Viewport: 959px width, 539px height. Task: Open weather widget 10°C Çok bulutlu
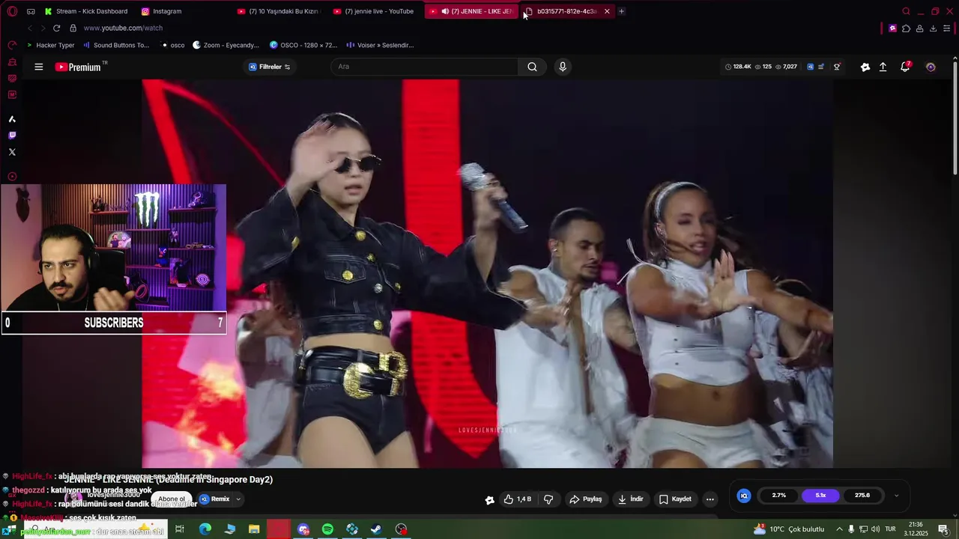(789, 529)
